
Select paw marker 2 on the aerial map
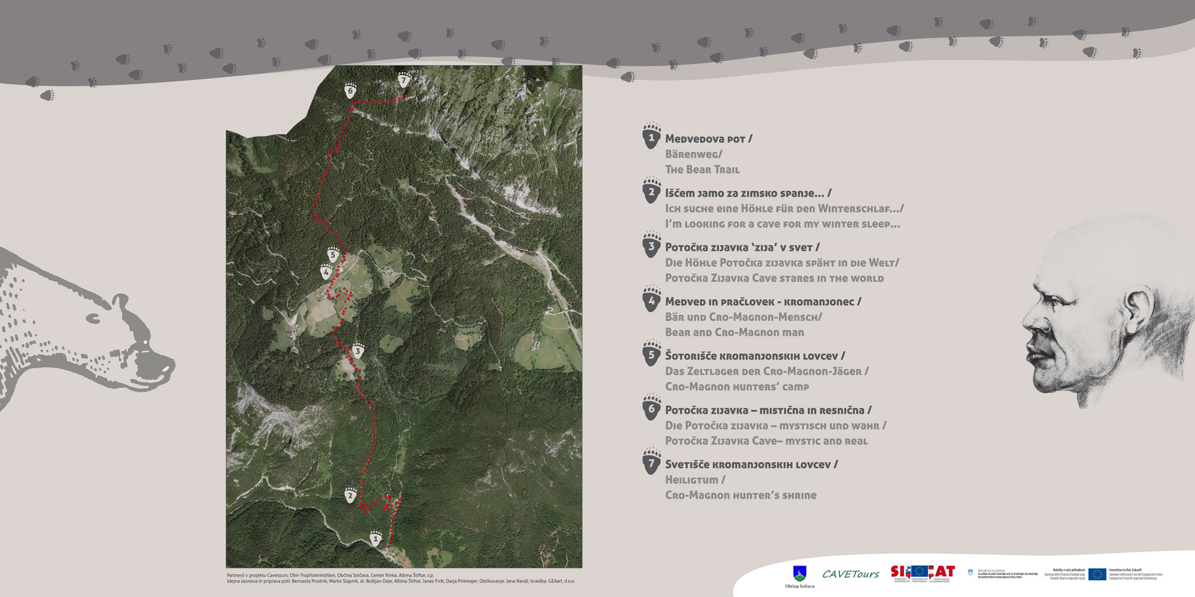pos(351,495)
